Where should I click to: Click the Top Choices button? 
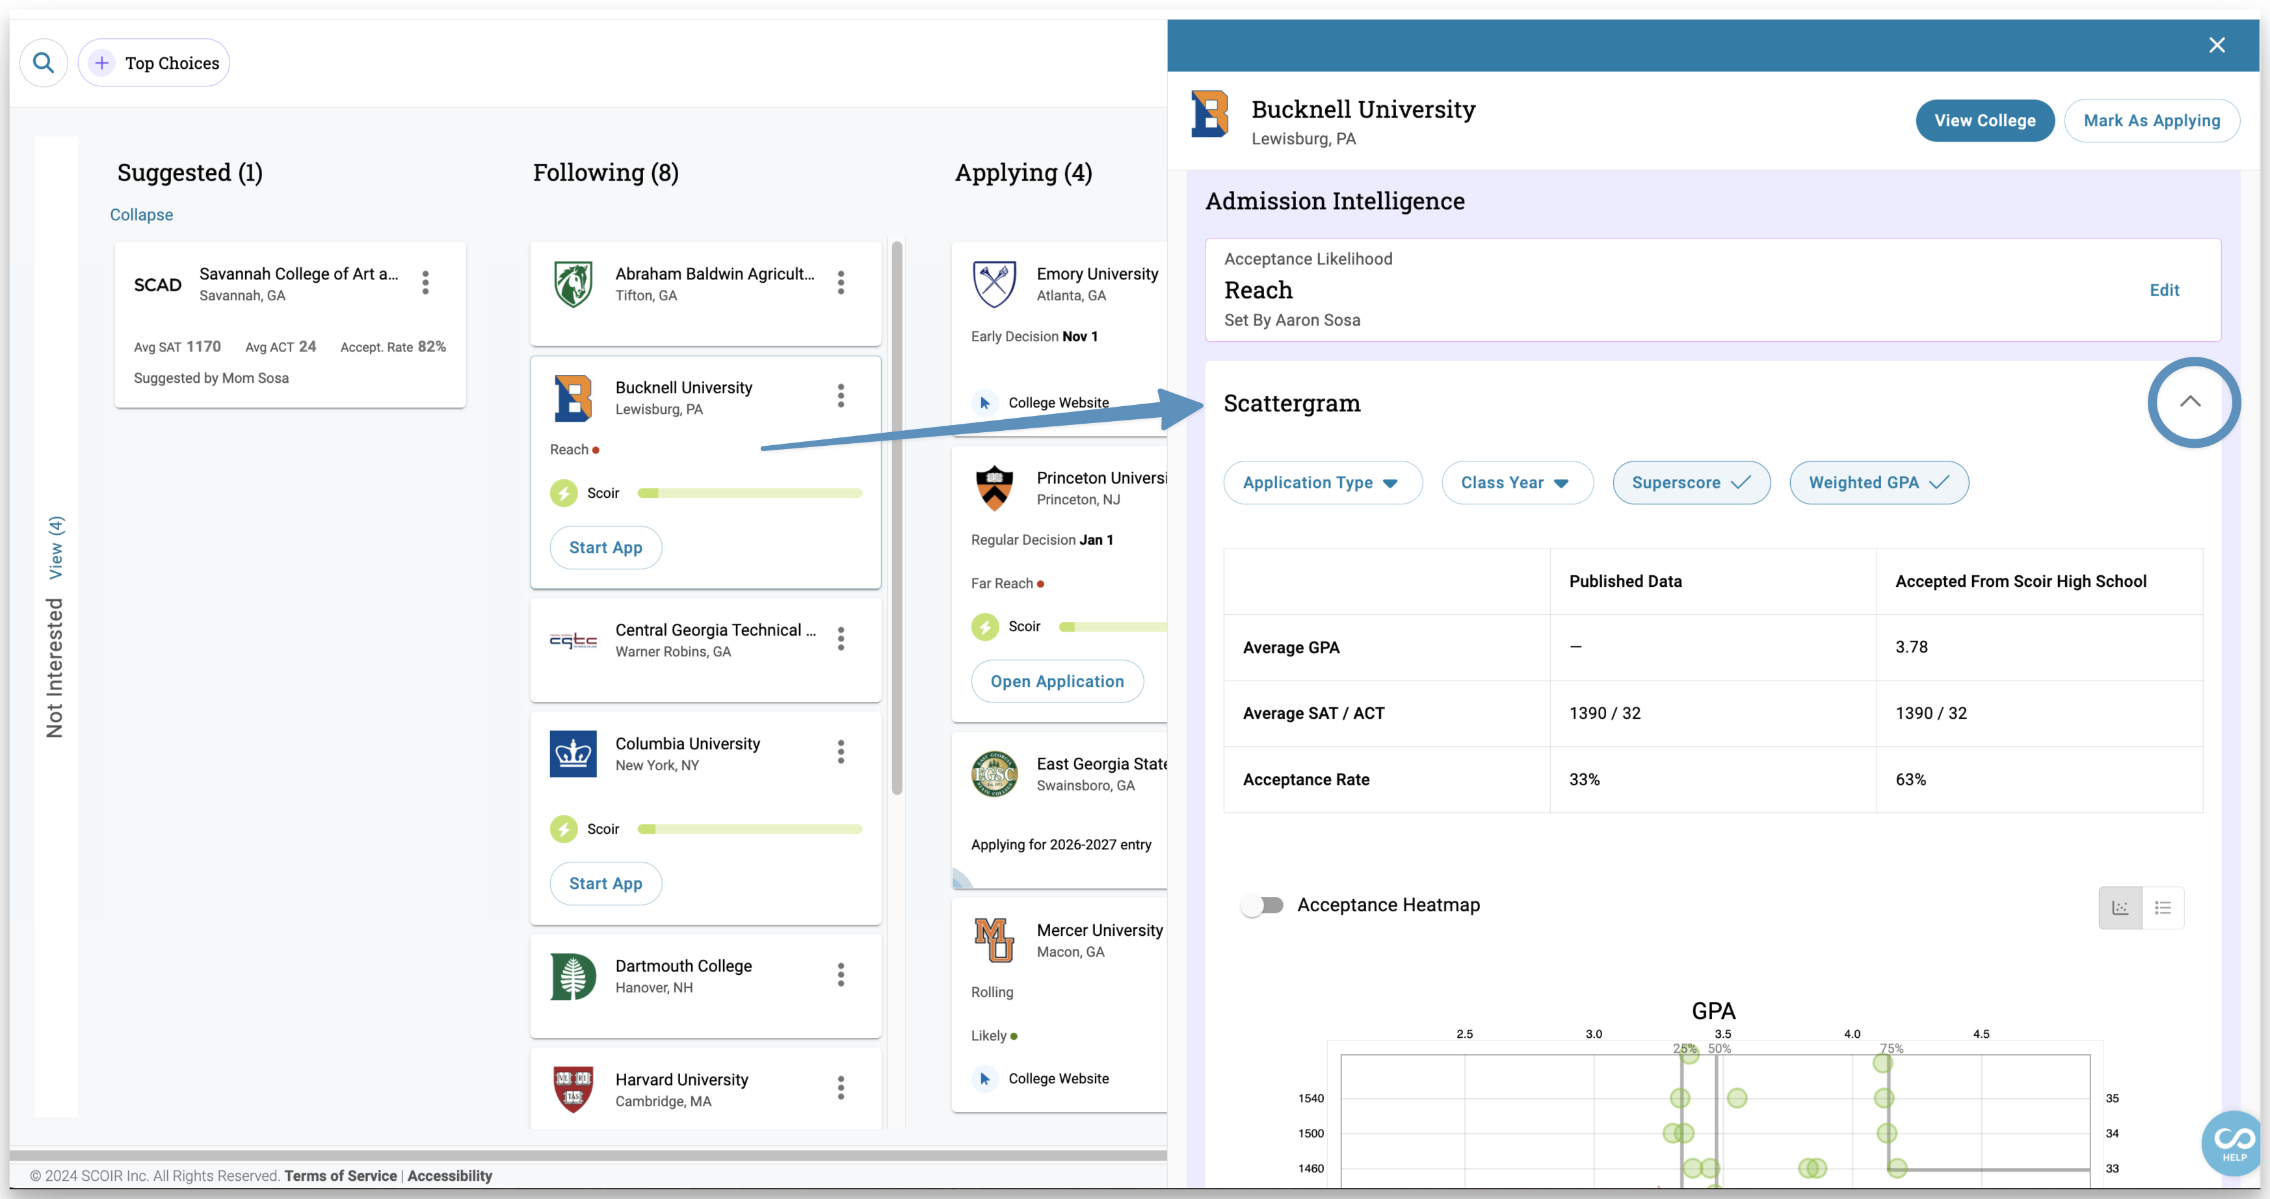click(154, 62)
